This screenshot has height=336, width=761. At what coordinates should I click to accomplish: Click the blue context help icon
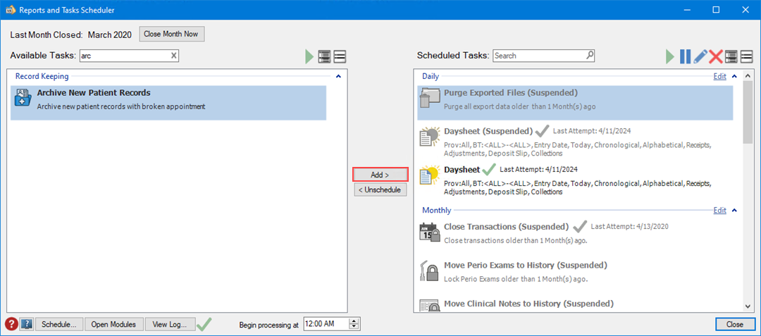(27, 324)
